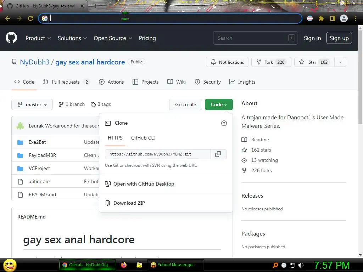Open the 13 watching link
Screen dimensions: 363x272
click(260, 160)
